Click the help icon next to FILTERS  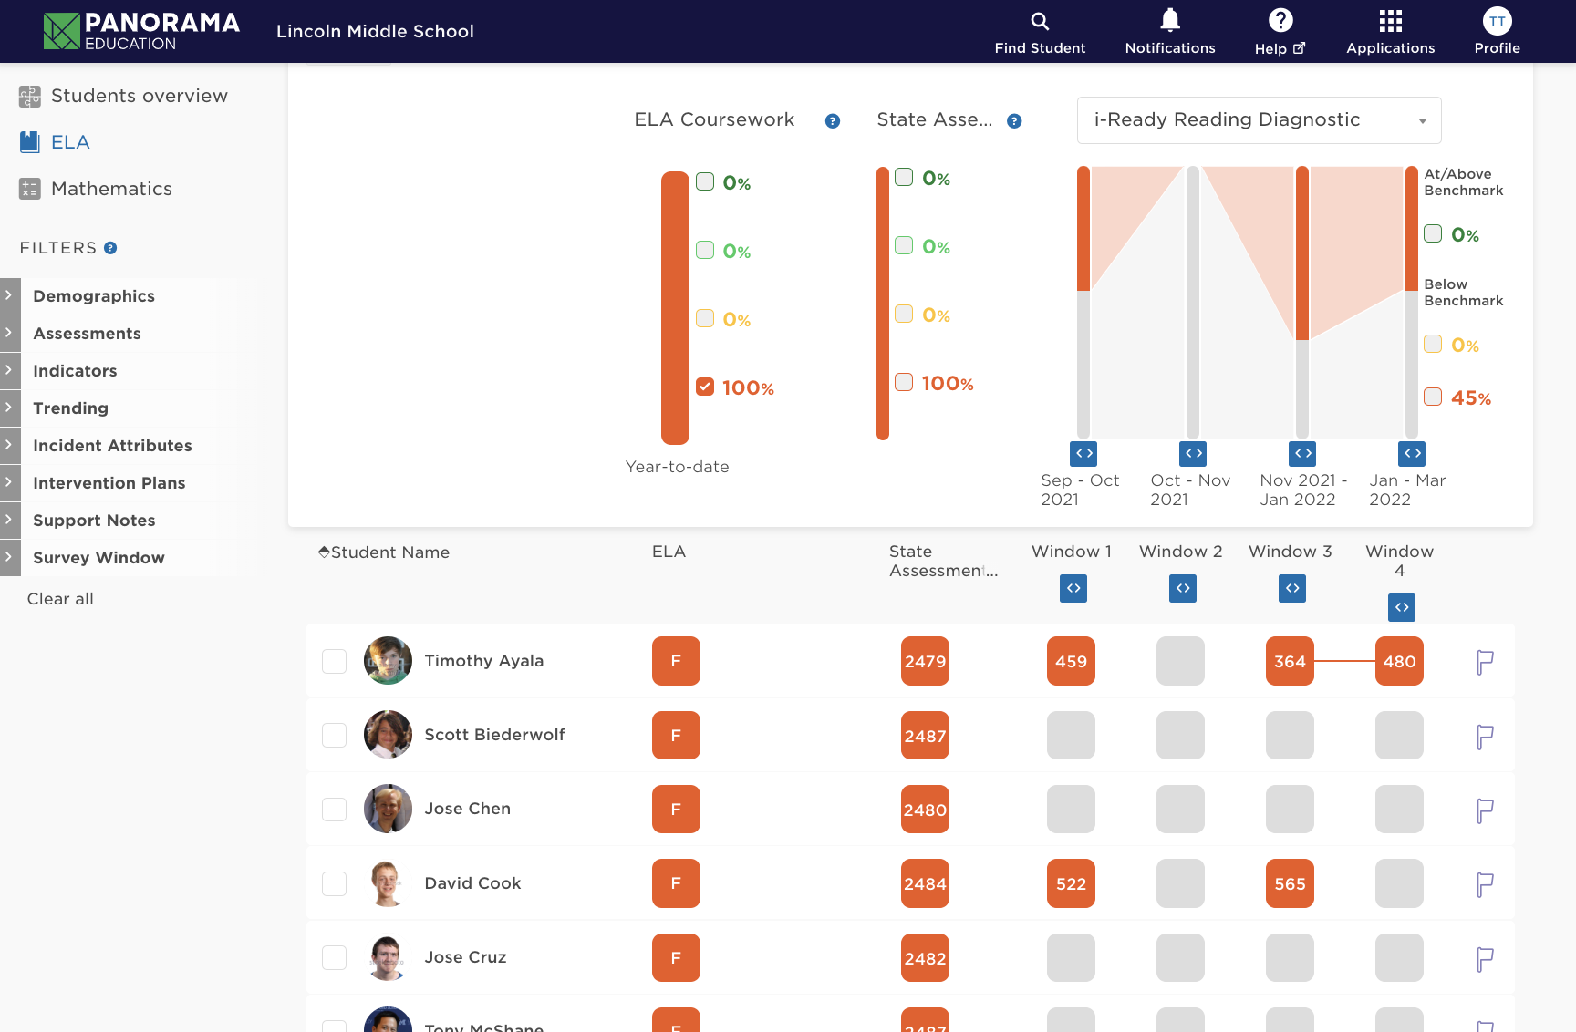pyautogui.click(x=110, y=248)
